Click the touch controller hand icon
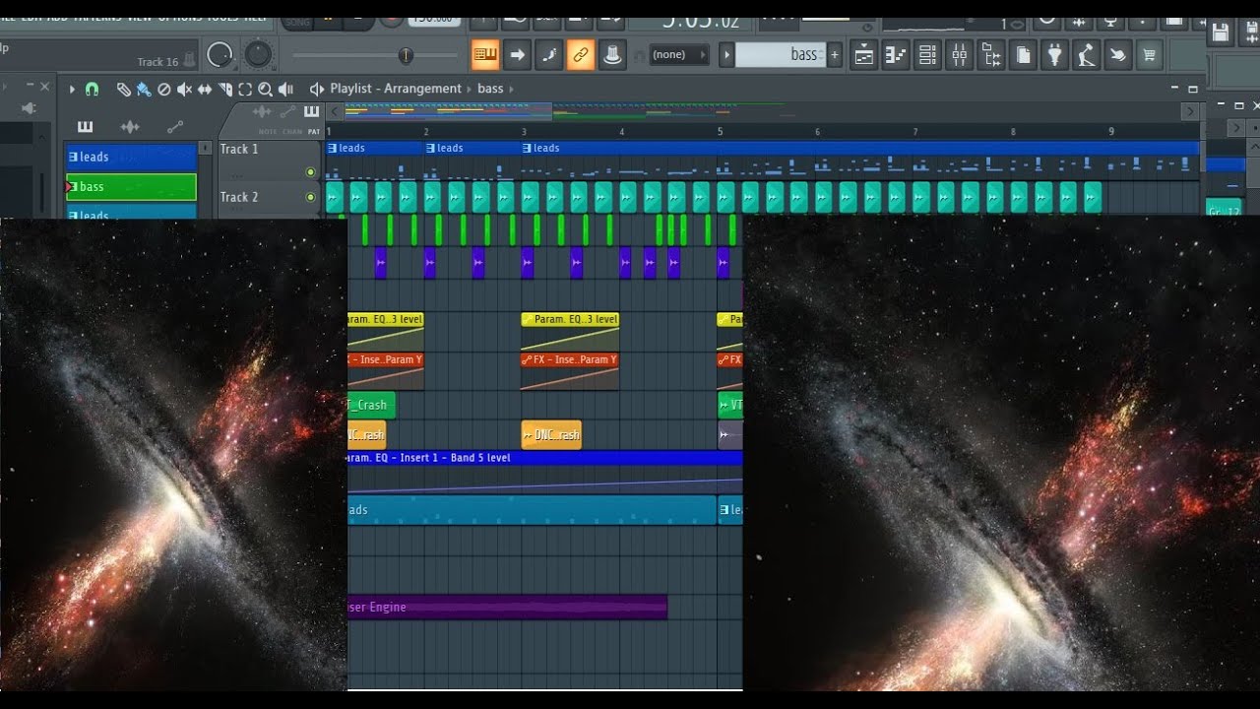This screenshot has height=709, width=1260. coord(1117,55)
